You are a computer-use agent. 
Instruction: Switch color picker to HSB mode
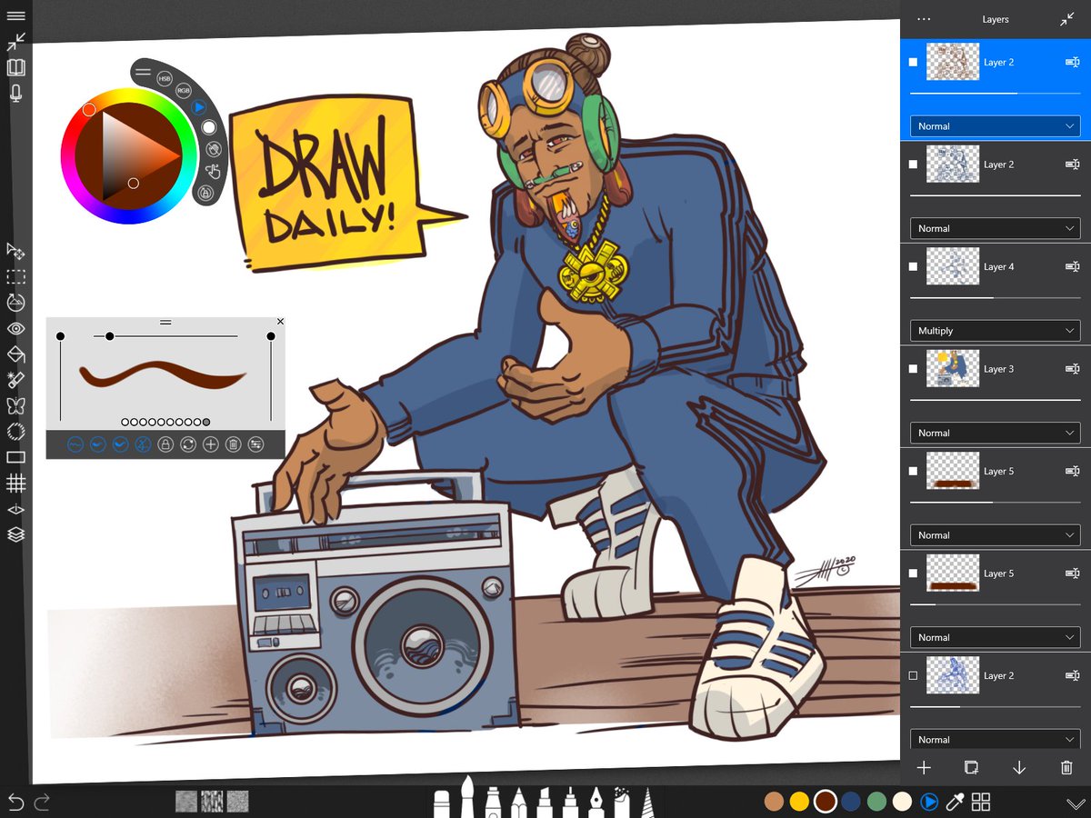click(165, 79)
